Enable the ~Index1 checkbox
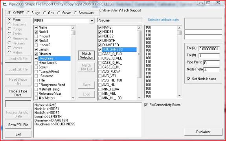 click(x=36, y=36)
